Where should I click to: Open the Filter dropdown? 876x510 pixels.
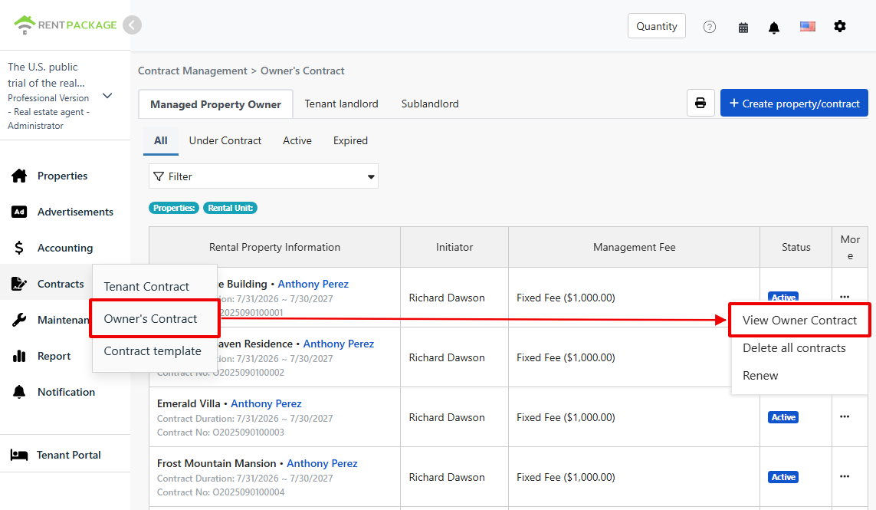(x=264, y=176)
